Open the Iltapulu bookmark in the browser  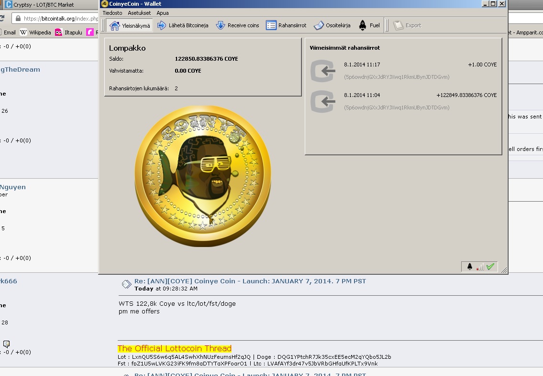coord(68,32)
